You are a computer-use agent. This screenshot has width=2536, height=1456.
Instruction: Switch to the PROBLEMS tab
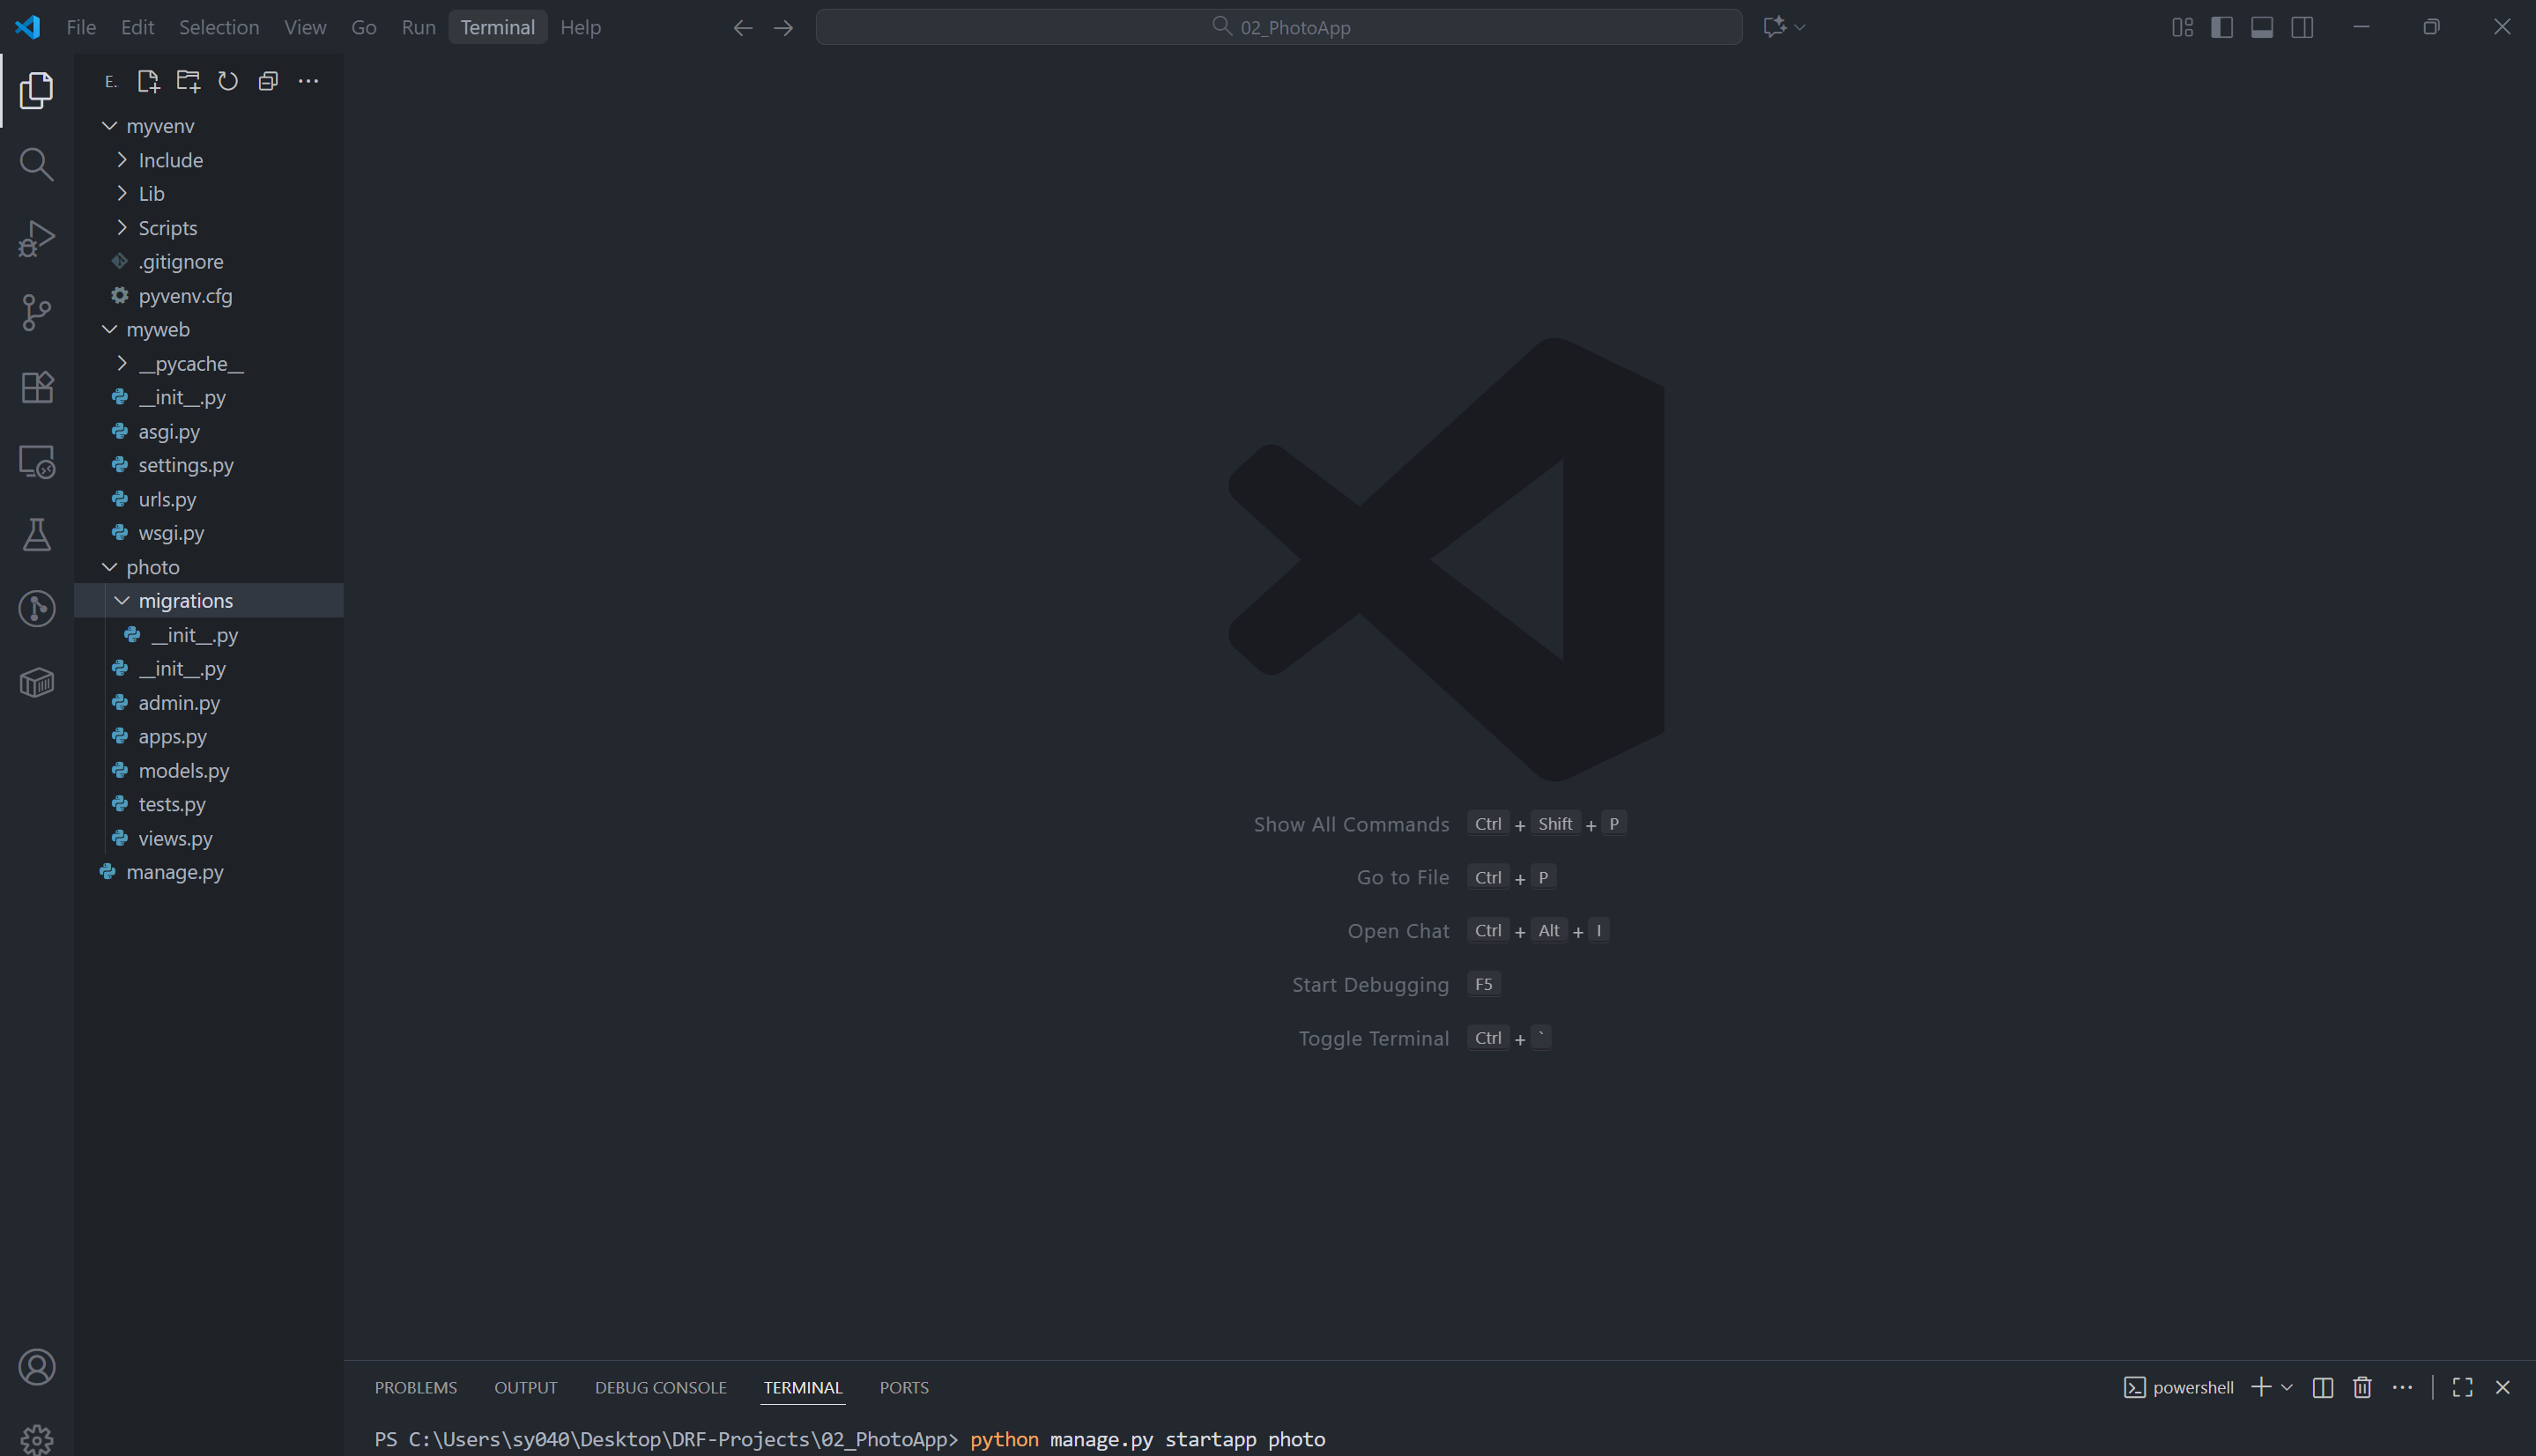[415, 1387]
